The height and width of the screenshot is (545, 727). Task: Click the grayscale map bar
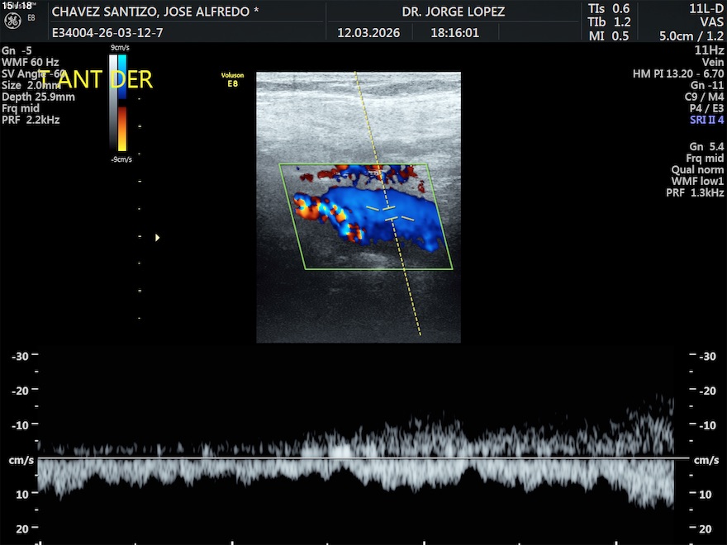click(x=113, y=81)
